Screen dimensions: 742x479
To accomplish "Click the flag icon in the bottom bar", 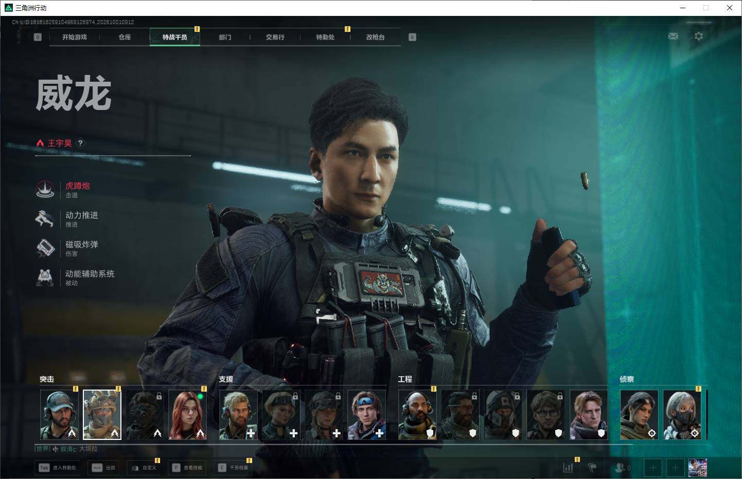I will click(592, 468).
